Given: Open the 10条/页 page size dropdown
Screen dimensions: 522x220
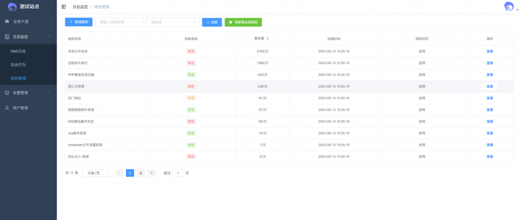Looking at the screenshot, I should (x=96, y=173).
